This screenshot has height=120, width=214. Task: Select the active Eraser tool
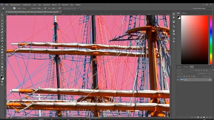[x=2, y=44]
